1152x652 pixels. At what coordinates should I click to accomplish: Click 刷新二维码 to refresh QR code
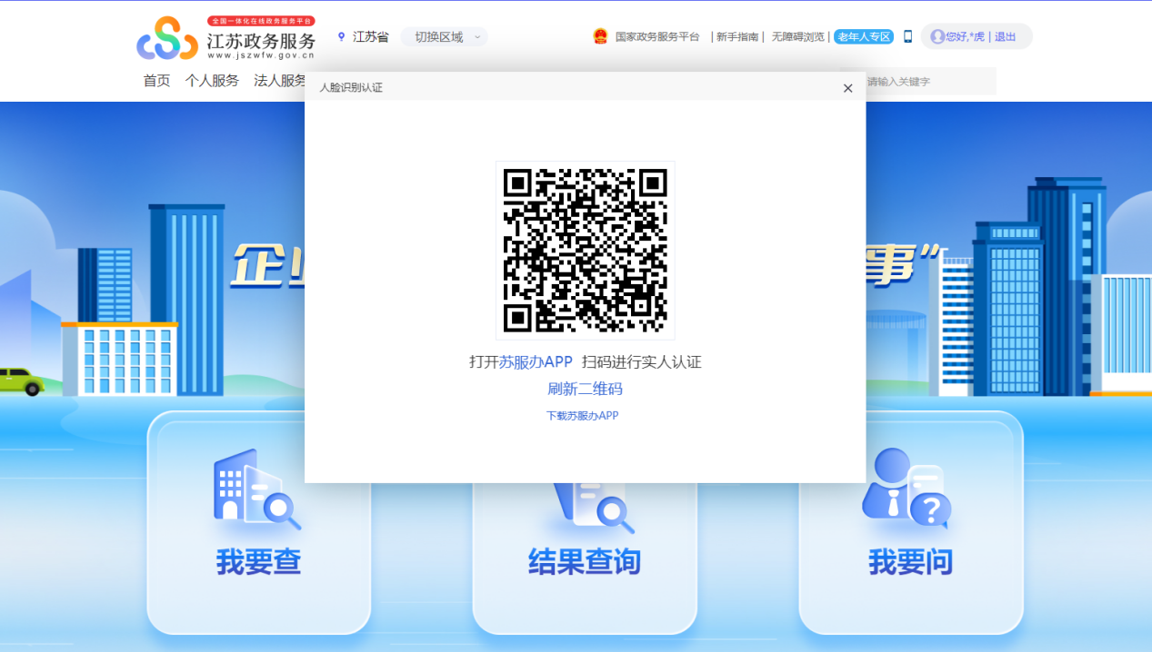(x=585, y=390)
